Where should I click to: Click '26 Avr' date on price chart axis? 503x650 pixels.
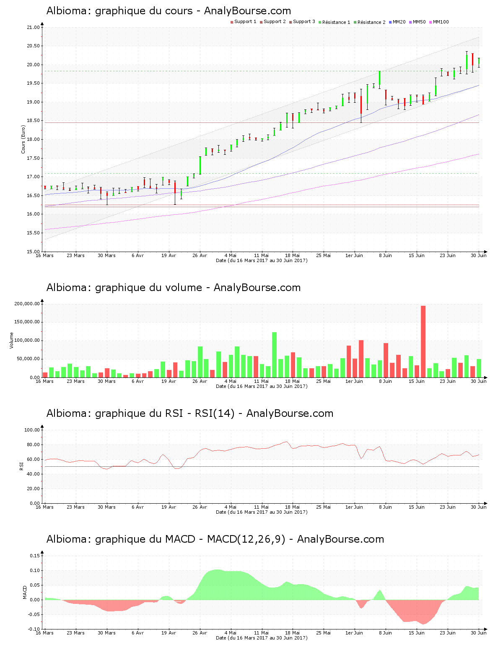coord(200,255)
